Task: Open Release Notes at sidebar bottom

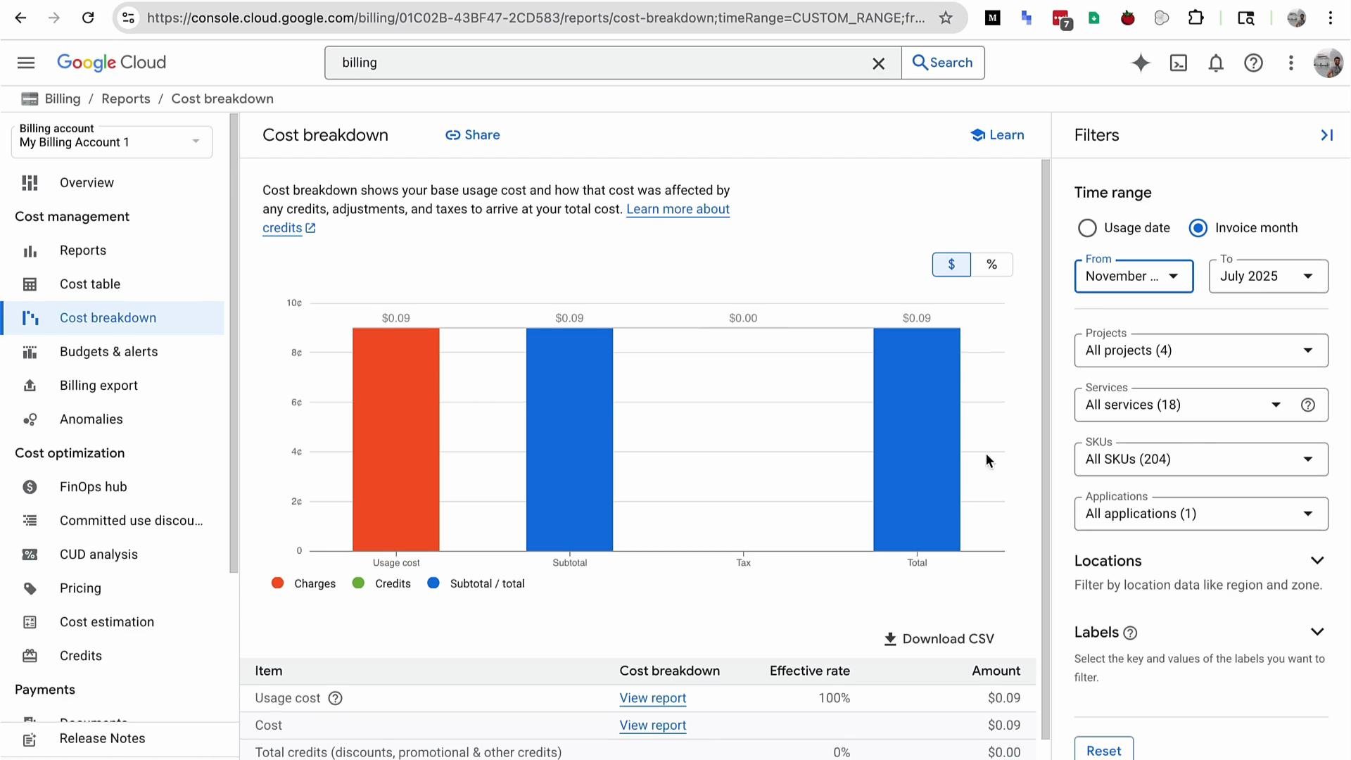Action: tap(113, 739)
